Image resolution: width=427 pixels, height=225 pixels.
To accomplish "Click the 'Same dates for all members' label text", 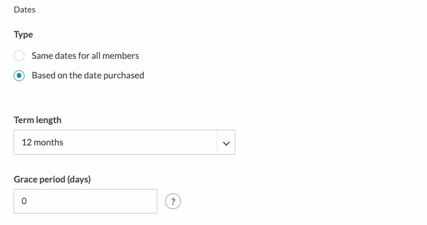I will 85,56.
